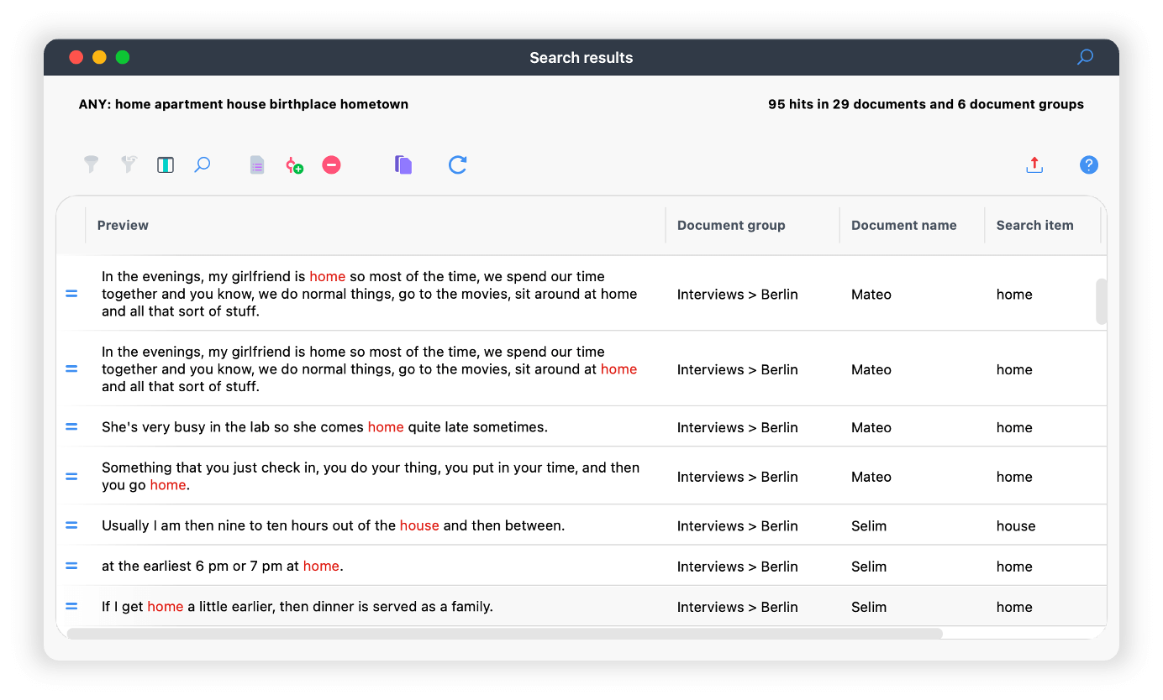Screen dimensions: 1163x700
Task: Click the blue refresh icon
Action: pos(457,165)
